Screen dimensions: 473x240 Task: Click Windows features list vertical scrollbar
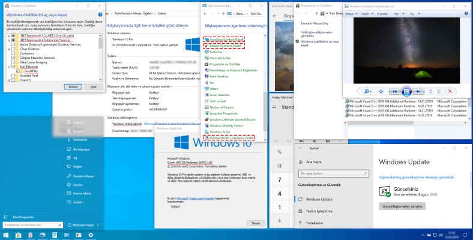click(x=100, y=58)
